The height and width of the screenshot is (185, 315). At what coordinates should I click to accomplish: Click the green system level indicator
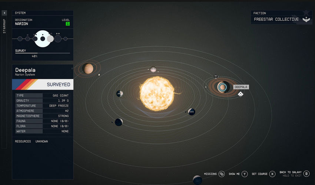(68, 24)
